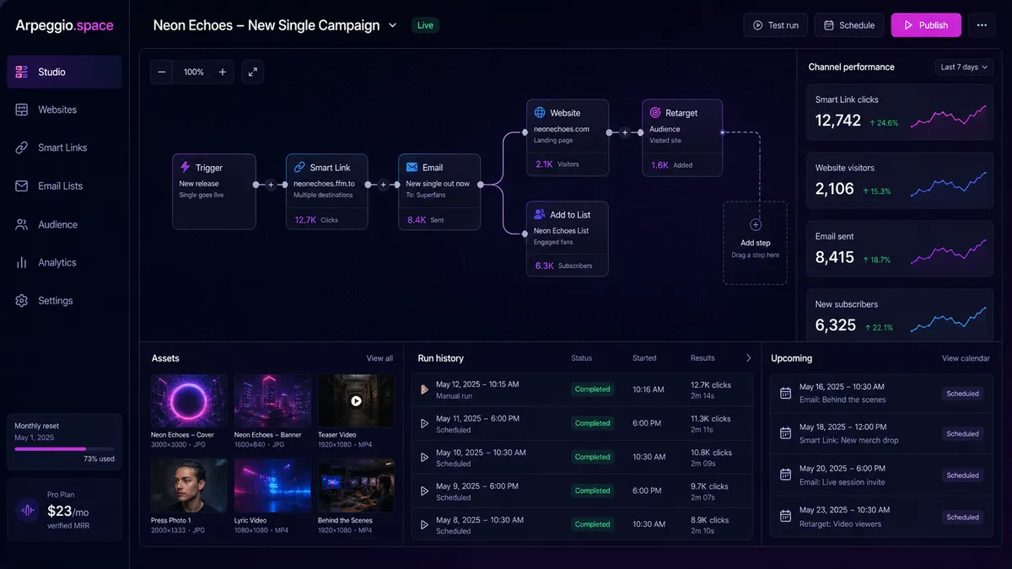The width and height of the screenshot is (1012, 569).
Task: Open the Last 7 days dropdown
Action: point(964,67)
